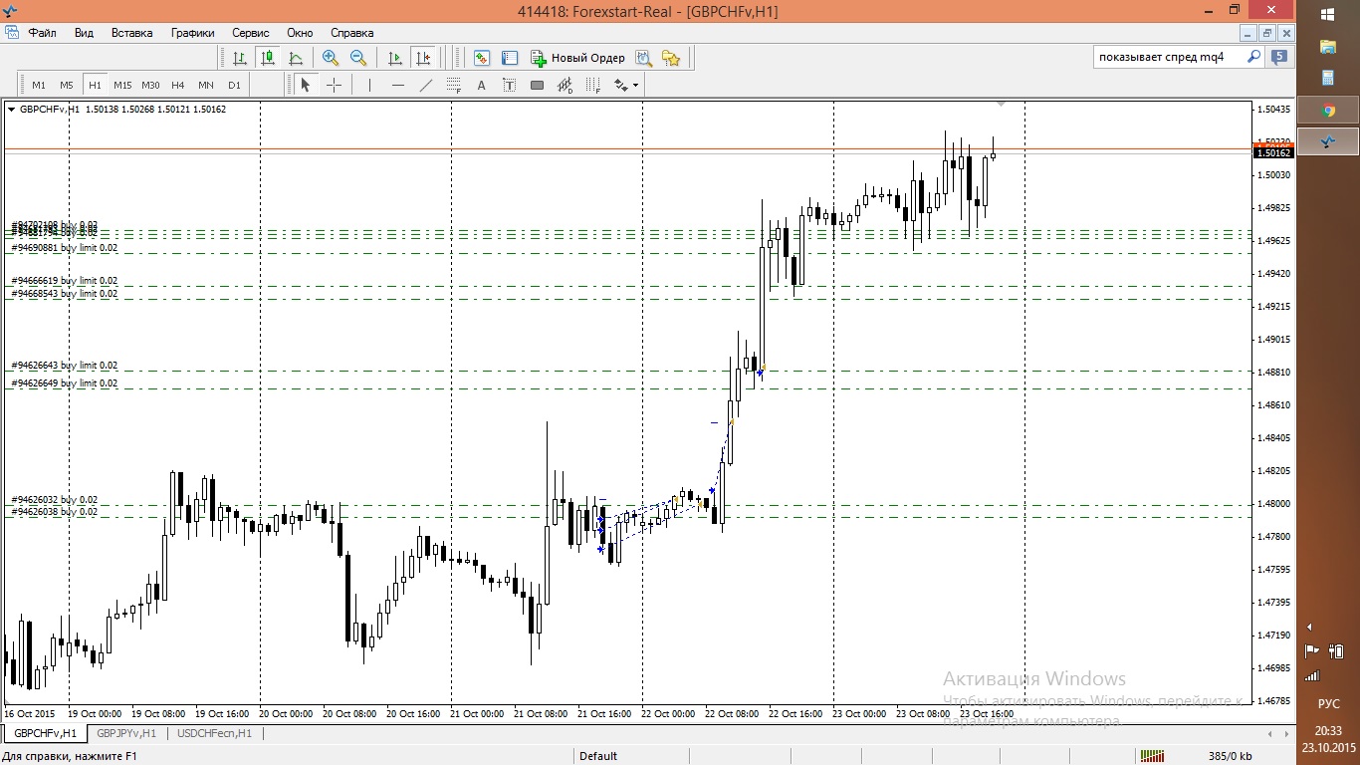
Task: Toggle the chart auto-scroll button
Action: 395,58
